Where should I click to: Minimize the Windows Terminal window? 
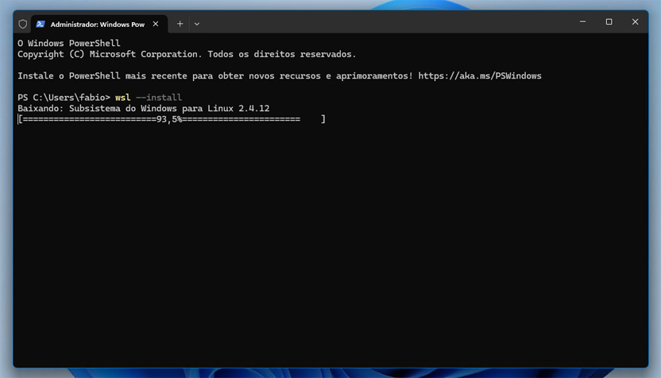pyautogui.click(x=582, y=21)
